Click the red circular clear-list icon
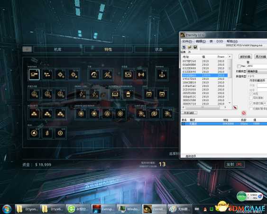Viewport: 267px width, 214px height. [244, 113]
